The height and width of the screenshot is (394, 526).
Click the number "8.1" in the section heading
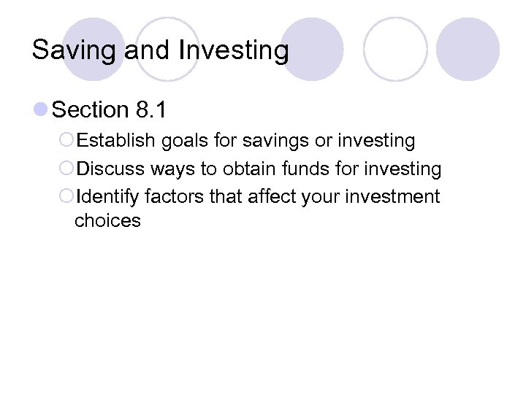click(x=151, y=110)
